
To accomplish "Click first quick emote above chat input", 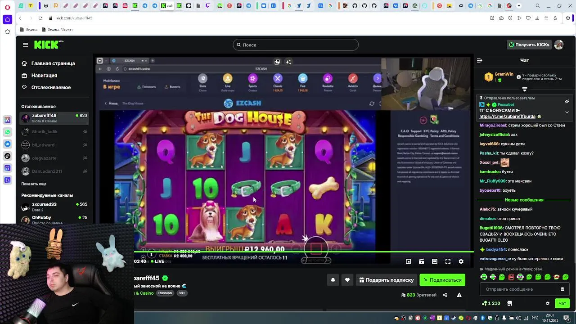I will pyautogui.click(x=484, y=277).
